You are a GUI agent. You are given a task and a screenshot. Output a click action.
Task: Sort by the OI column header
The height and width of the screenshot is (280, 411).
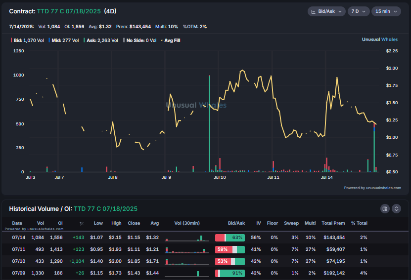click(60, 223)
